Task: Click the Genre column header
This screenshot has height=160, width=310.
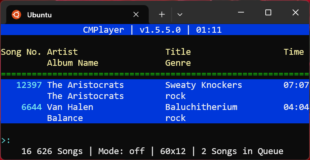Action: [178, 63]
